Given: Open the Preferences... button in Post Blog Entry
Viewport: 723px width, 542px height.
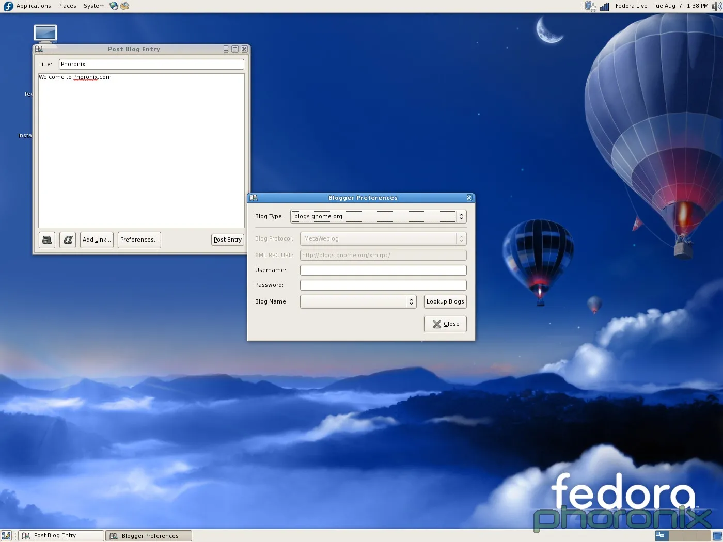Looking at the screenshot, I should click(x=139, y=240).
